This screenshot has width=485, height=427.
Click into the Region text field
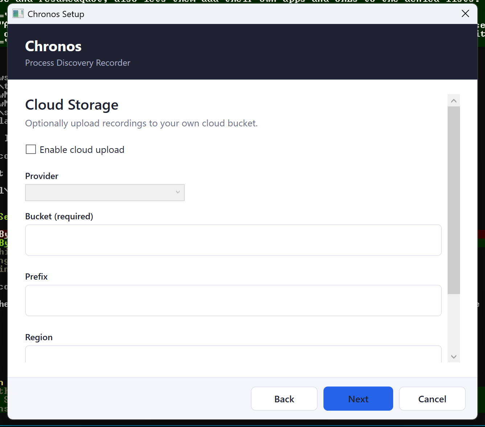[233, 354]
